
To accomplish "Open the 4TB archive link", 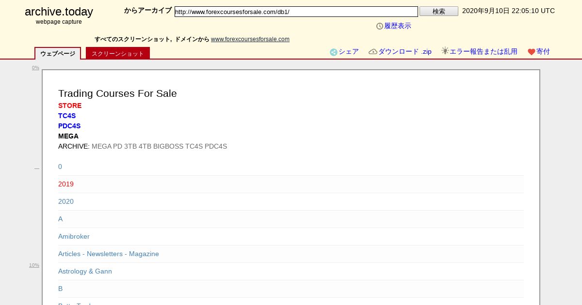I will [x=145, y=146].
